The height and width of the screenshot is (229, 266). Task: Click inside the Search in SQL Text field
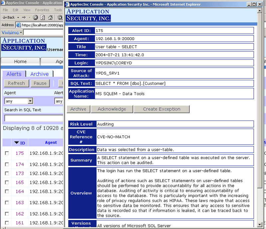coord(33,118)
